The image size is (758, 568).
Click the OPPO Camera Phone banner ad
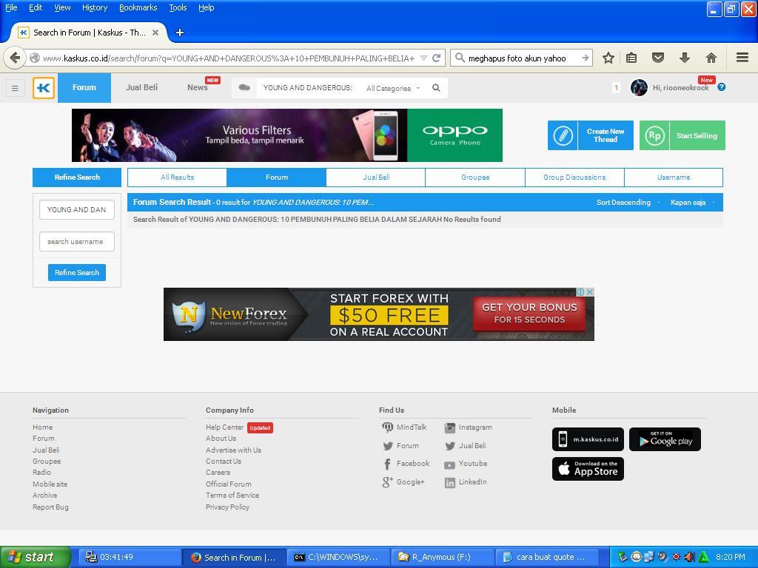[287, 135]
